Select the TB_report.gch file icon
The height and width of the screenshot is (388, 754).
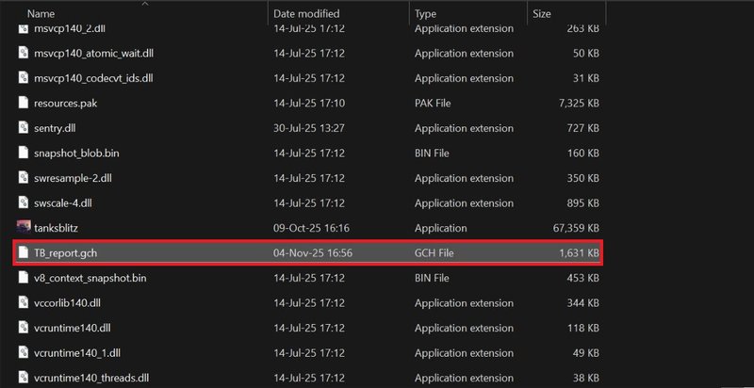[x=24, y=253]
